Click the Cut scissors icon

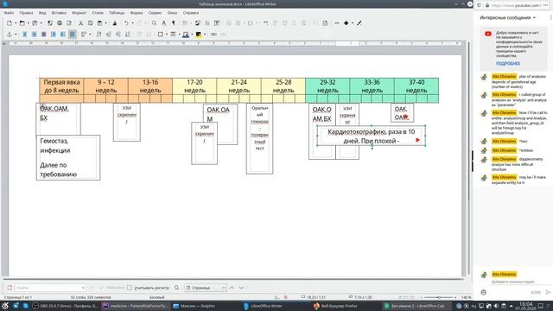80,23
